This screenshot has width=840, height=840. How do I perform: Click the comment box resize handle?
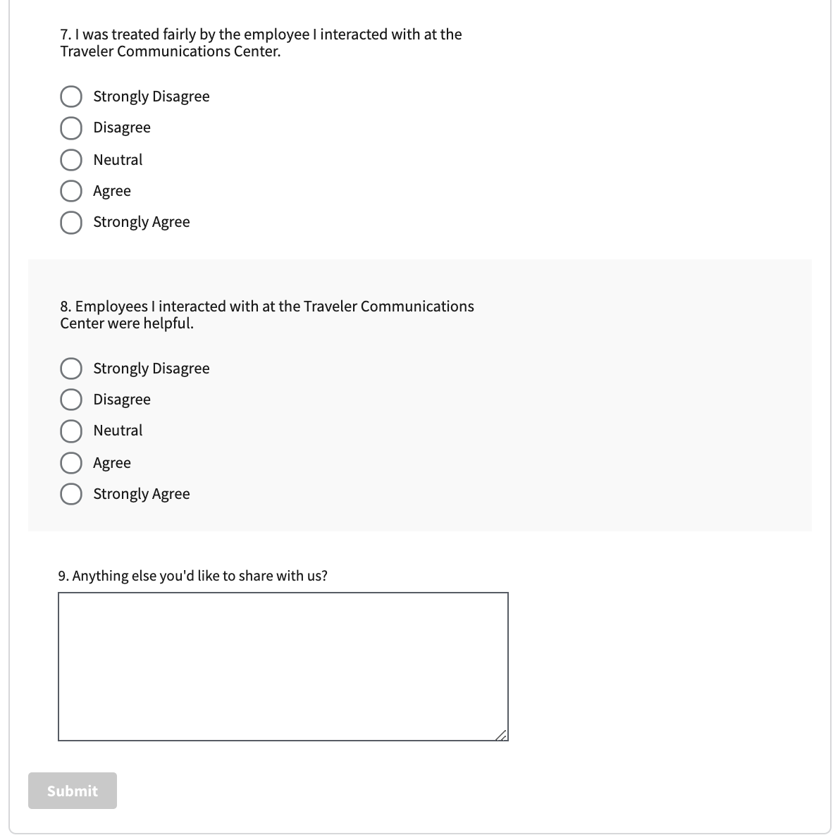(501, 735)
